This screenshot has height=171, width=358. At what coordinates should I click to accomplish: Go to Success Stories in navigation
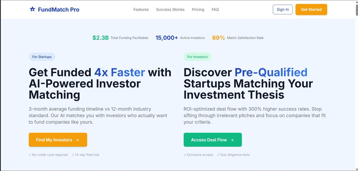pyautogui.click(x=170, y=10)
